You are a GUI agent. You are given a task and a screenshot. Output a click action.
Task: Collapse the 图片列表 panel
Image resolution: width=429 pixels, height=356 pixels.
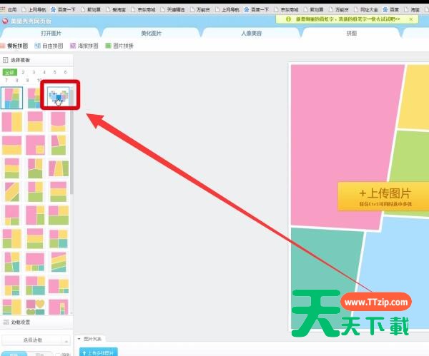tap(79, 339)
